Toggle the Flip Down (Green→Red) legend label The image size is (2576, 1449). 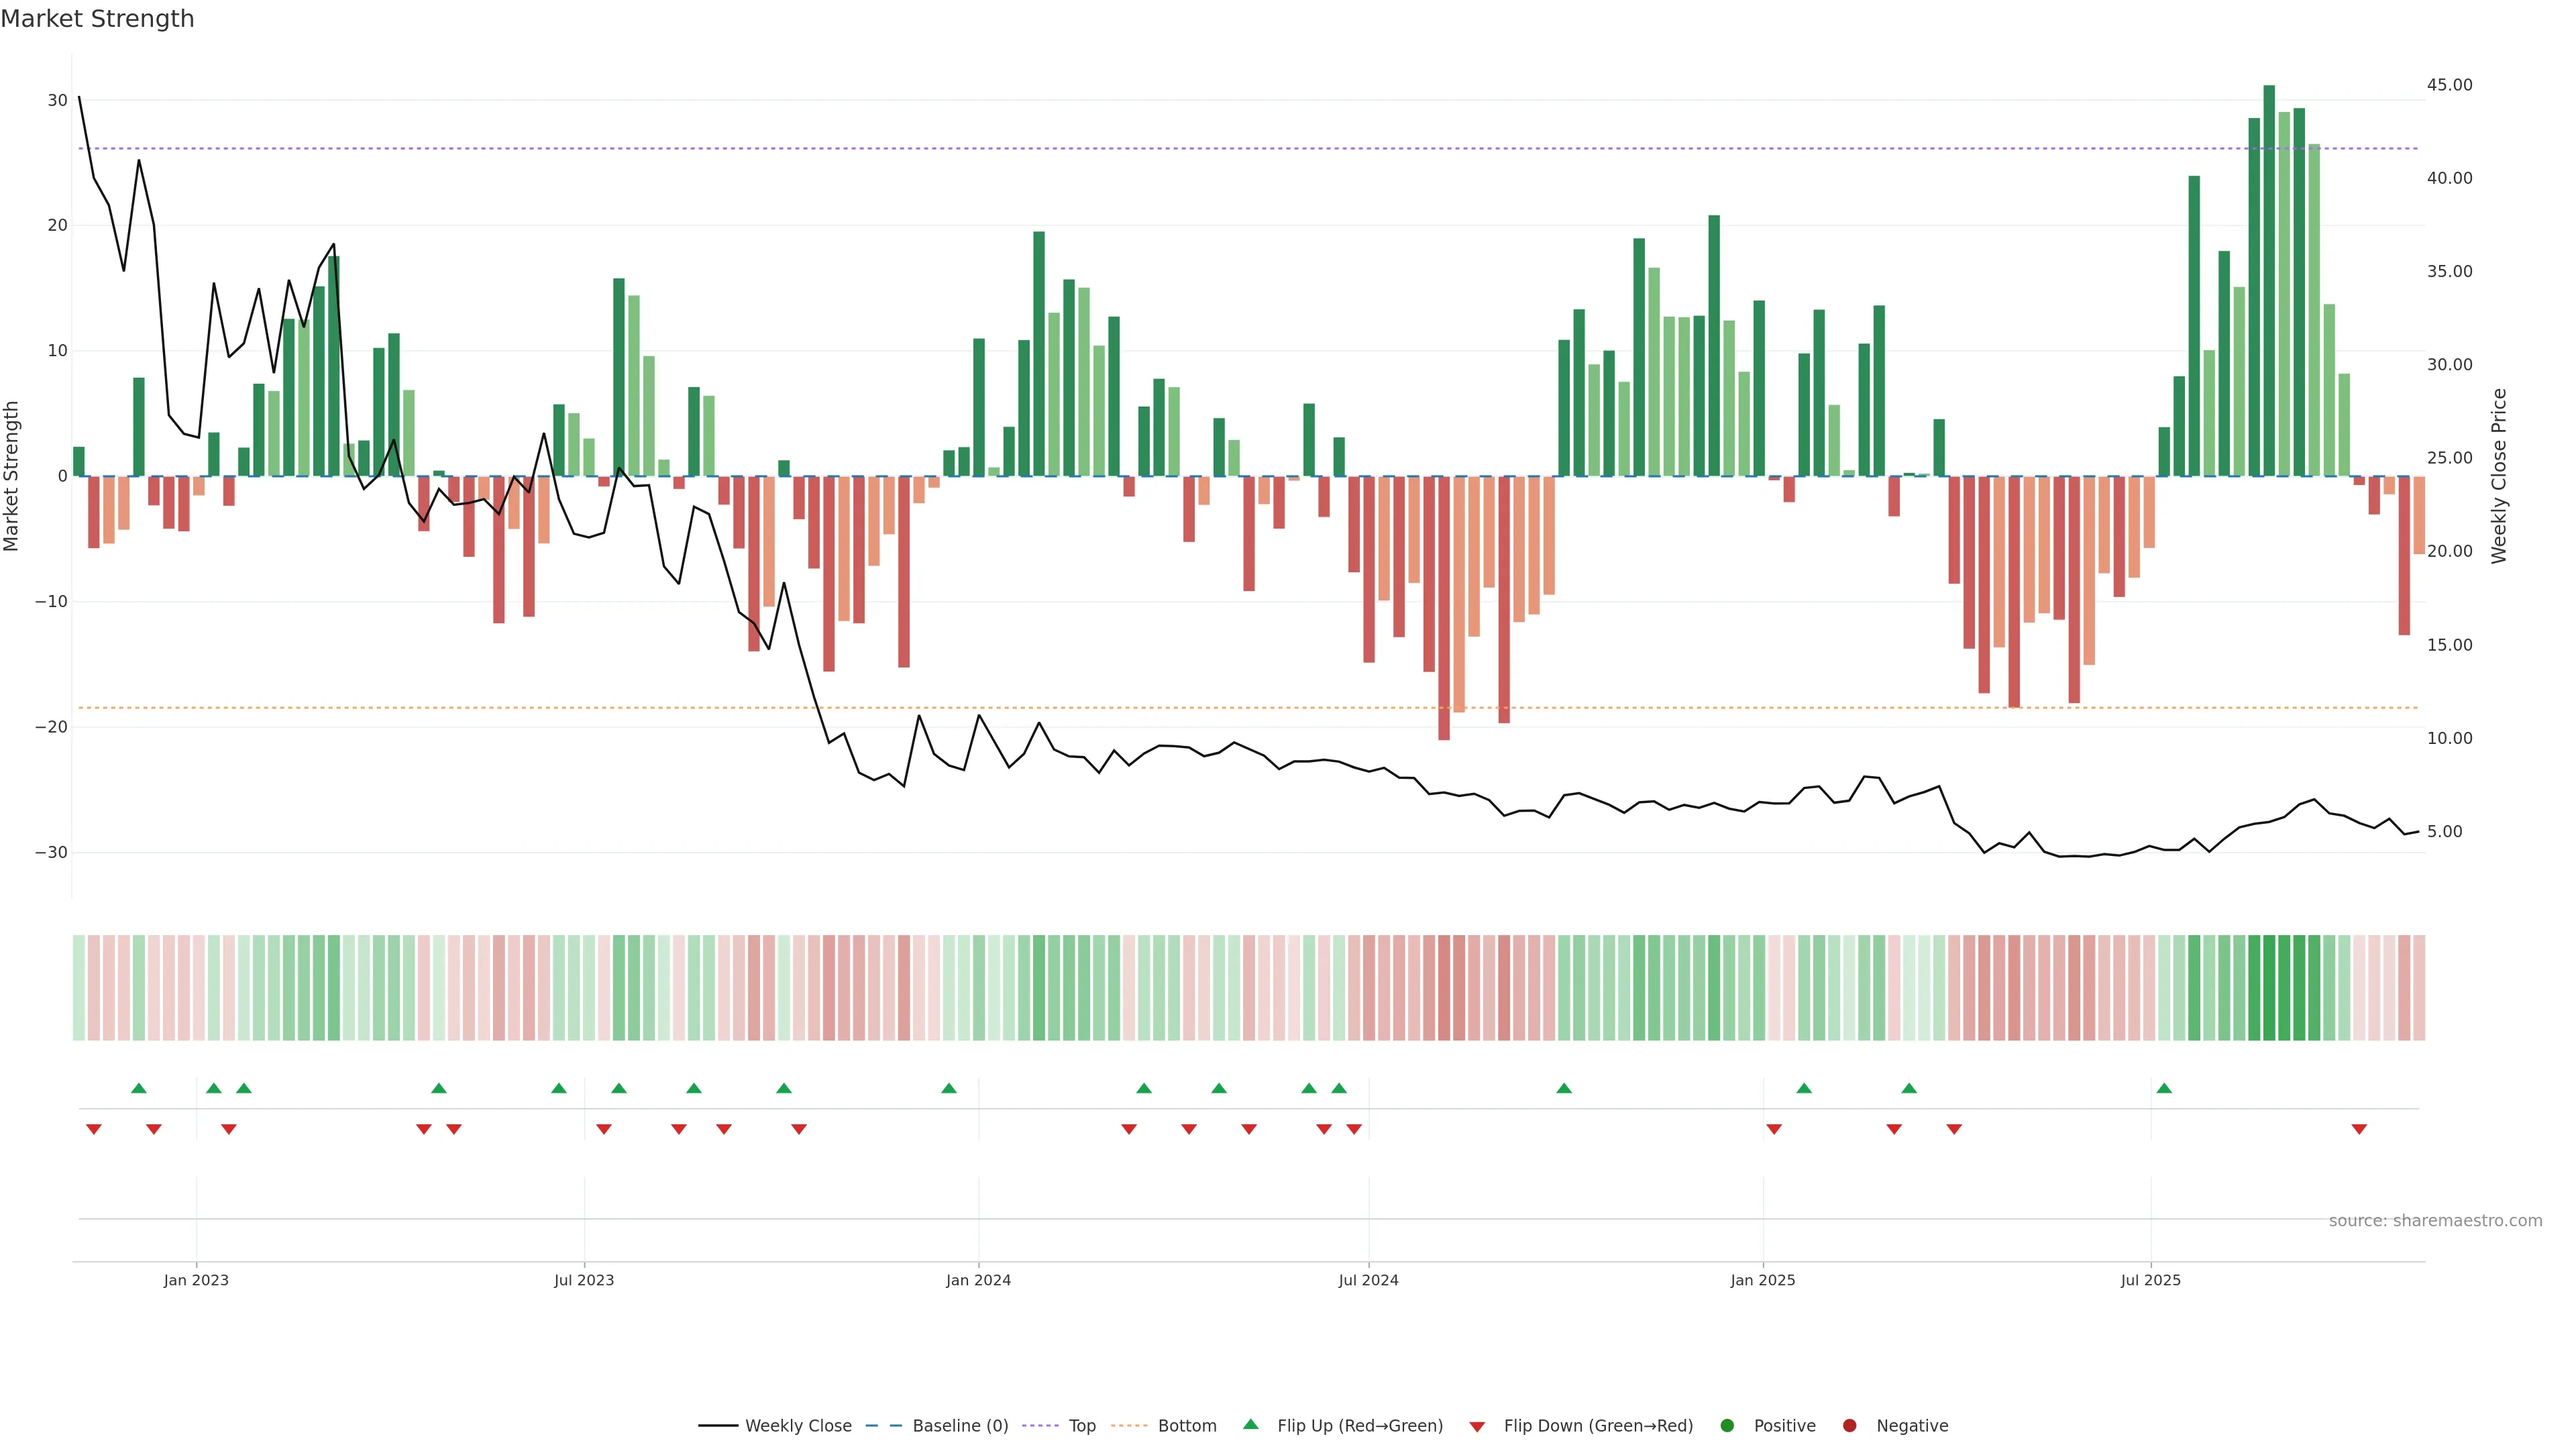click(1598, 1426)
